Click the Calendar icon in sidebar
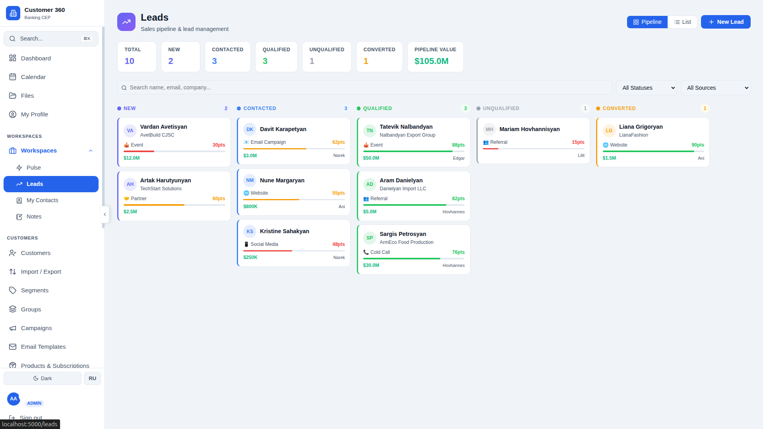 13,77
